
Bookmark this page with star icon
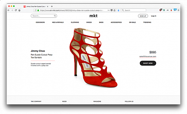pyautogui.click(x=114, y=10)
